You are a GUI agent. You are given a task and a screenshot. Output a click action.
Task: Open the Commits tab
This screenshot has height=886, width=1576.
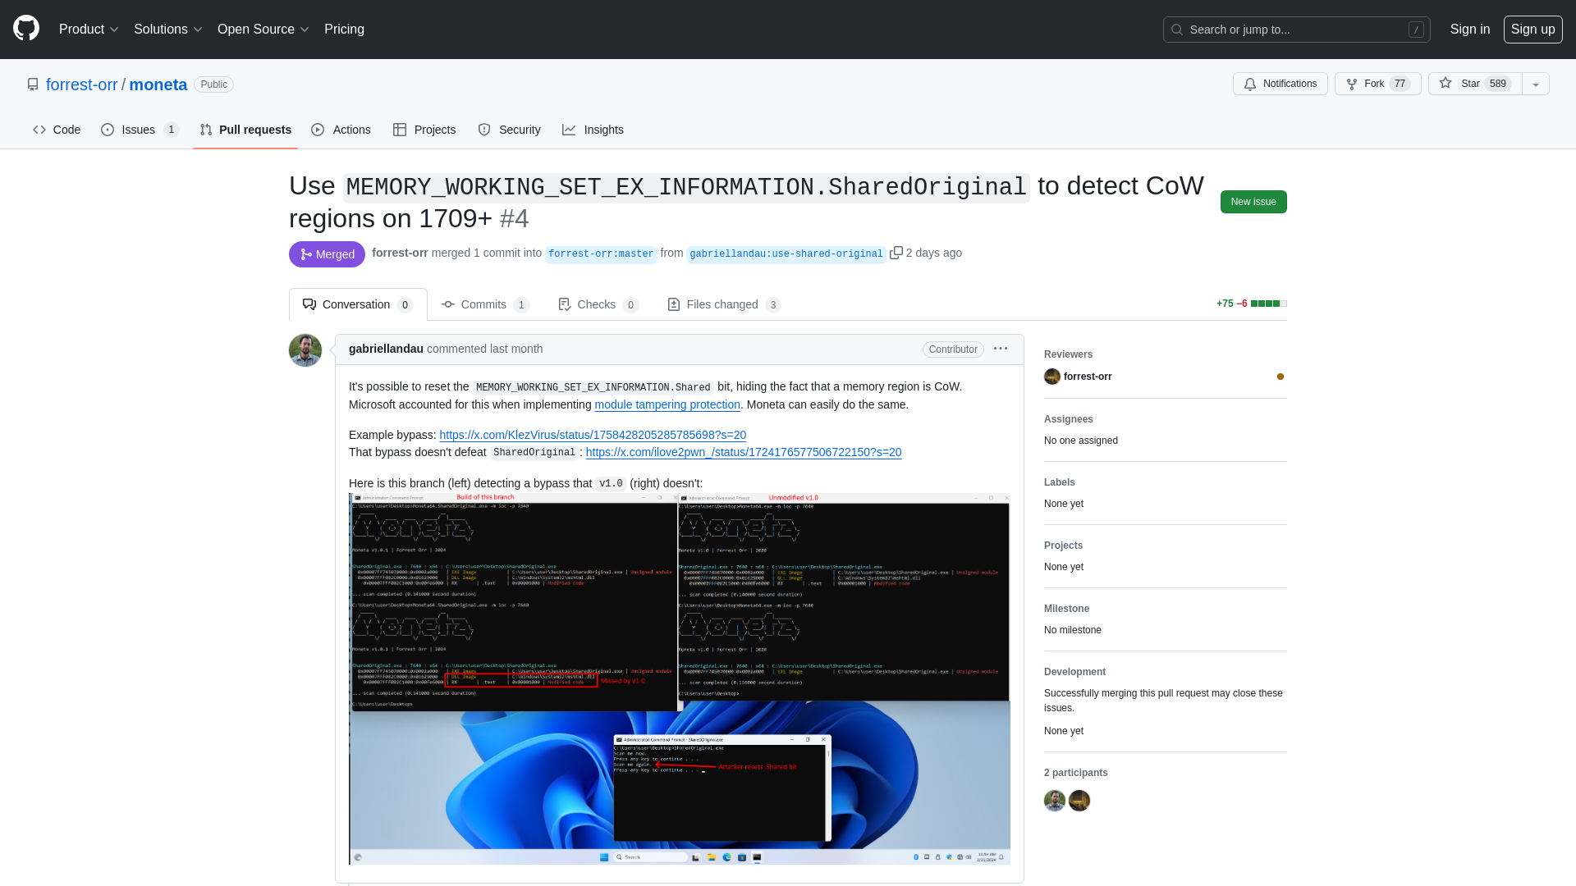pos(485,304)
